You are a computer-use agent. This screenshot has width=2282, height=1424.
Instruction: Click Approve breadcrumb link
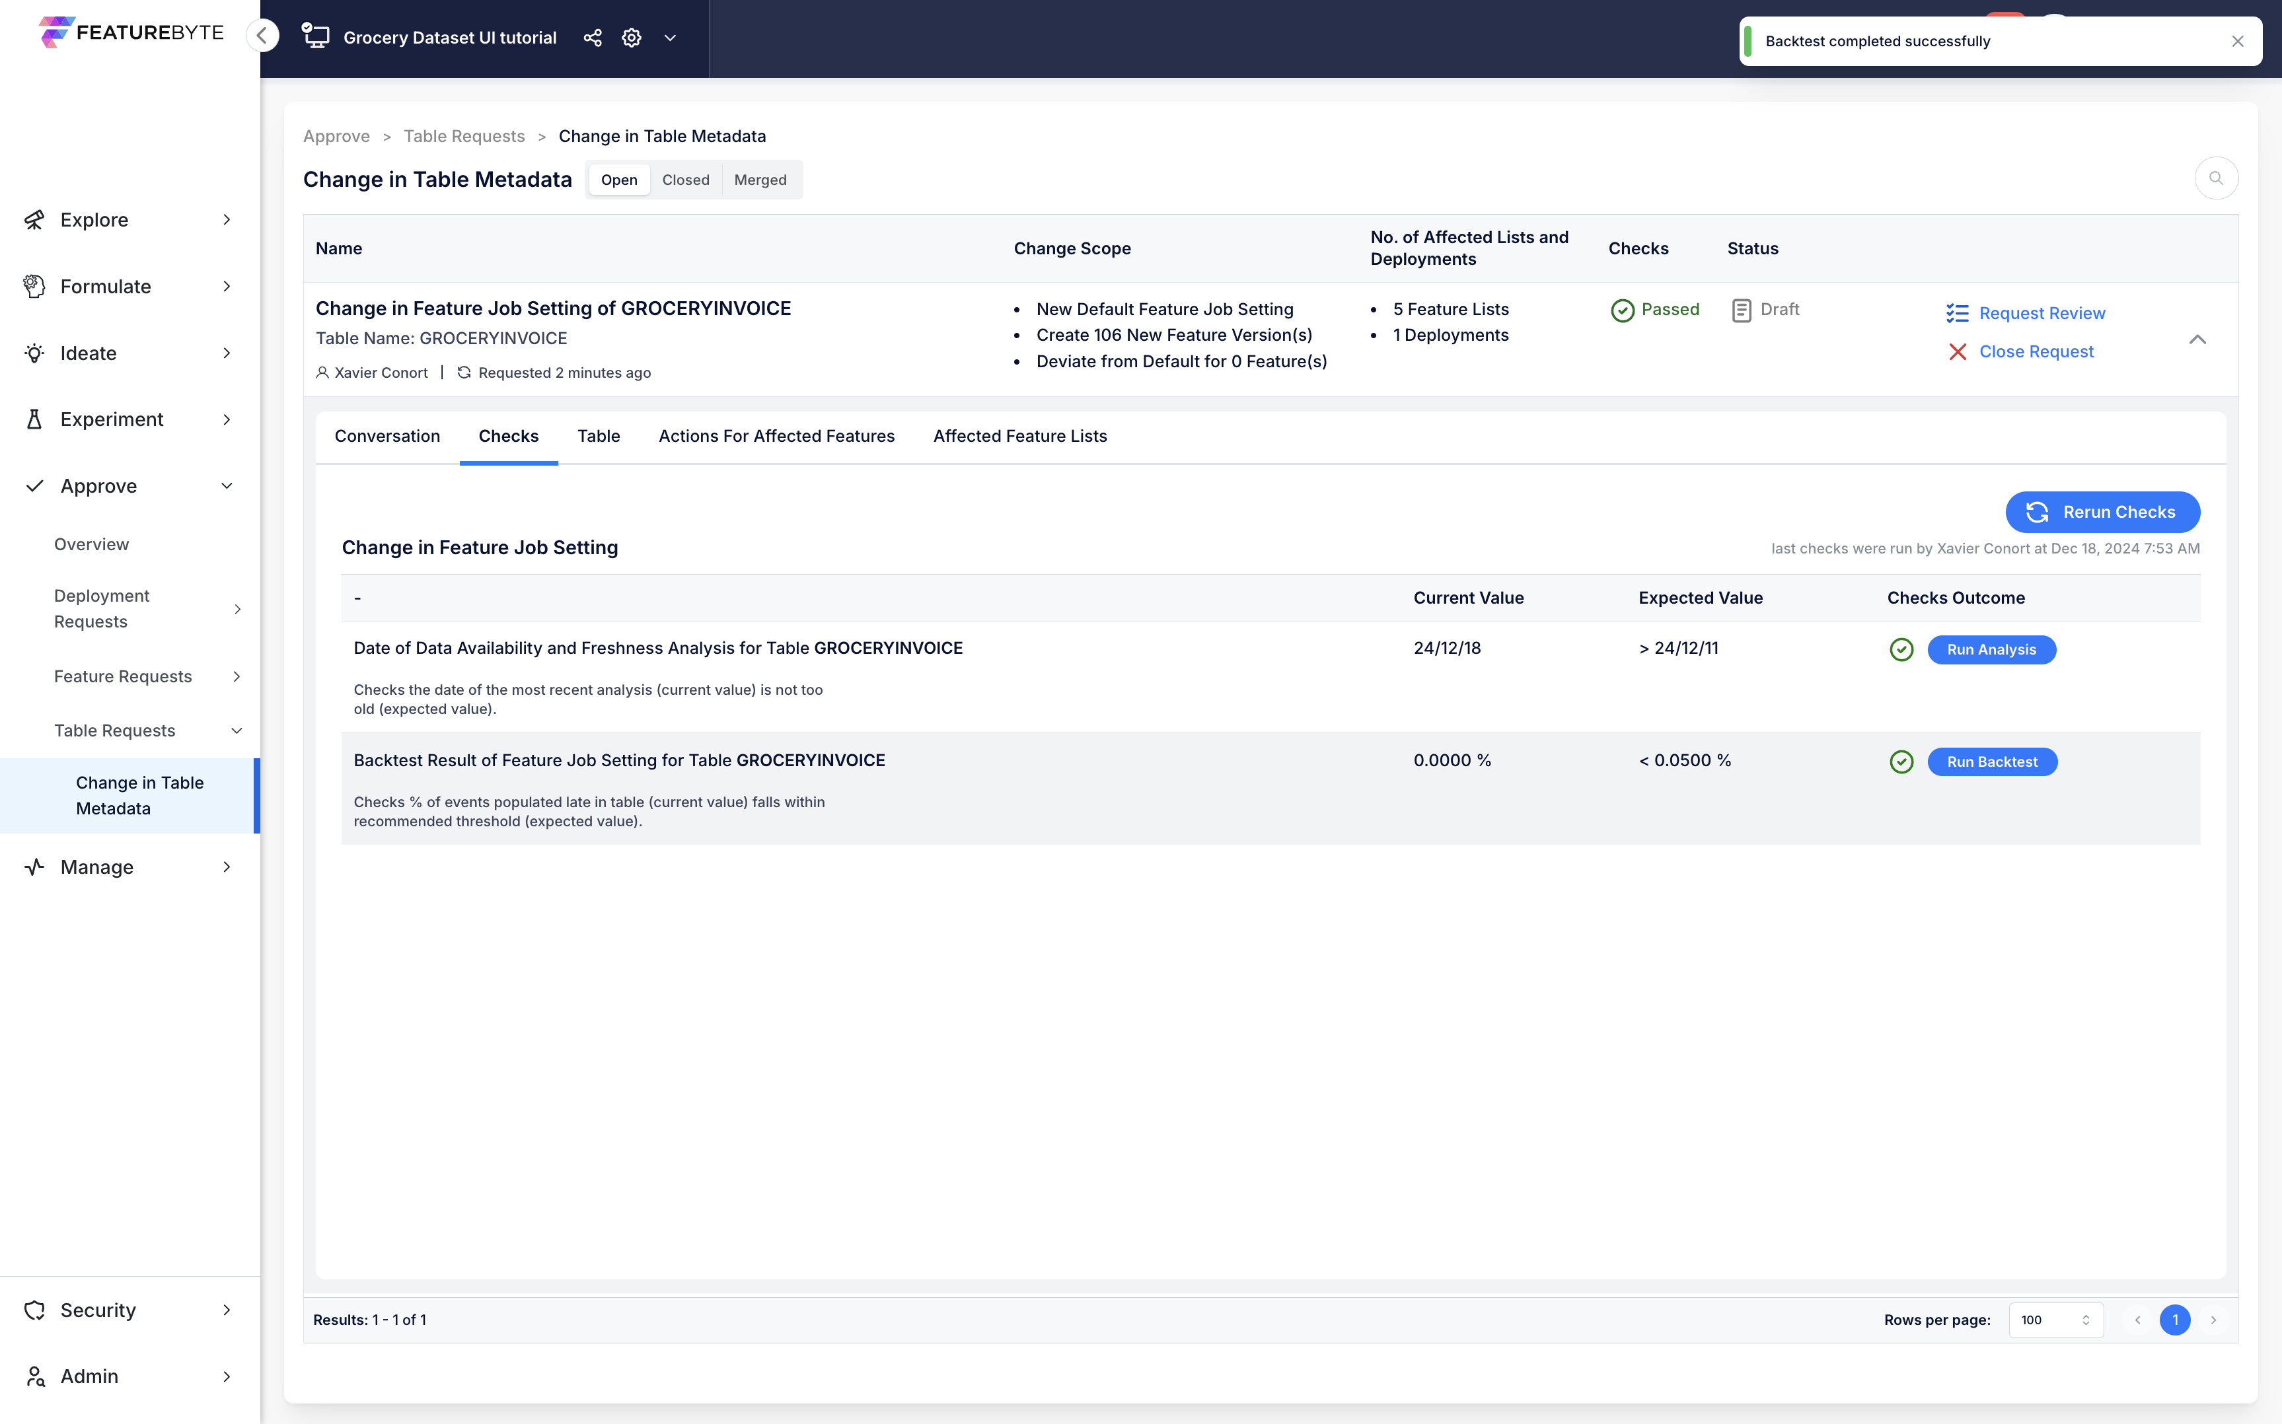(x=336, y=135)
